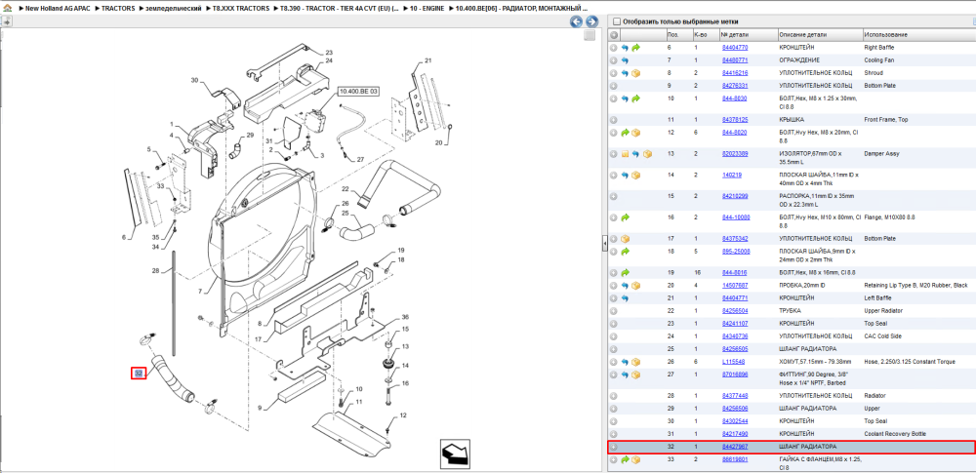The image size is (976, 473).
Task: Open T8.390 - TRACTOR - TIER 4A CVT breadcrumb
Action: pyautogui.click(x=341, y=9)
